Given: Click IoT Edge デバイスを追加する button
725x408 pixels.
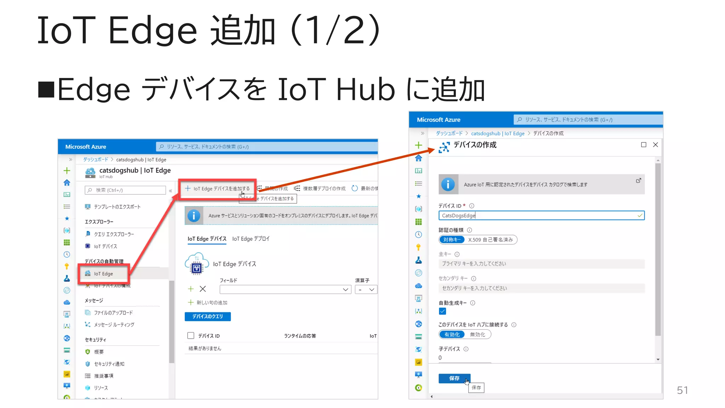Looking at the screenshot, I should click(217, 188).
